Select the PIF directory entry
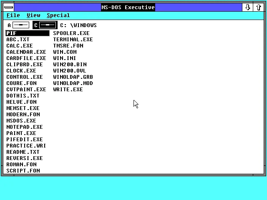The image size is (267, 200). click(28, 33)
